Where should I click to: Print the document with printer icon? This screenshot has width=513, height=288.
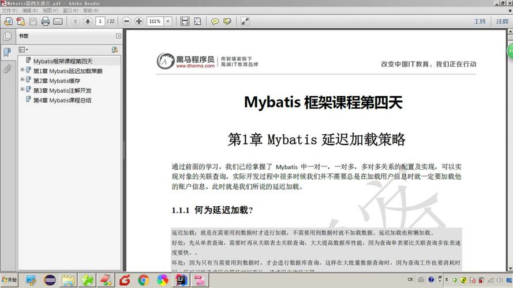(x=45, y=21)
